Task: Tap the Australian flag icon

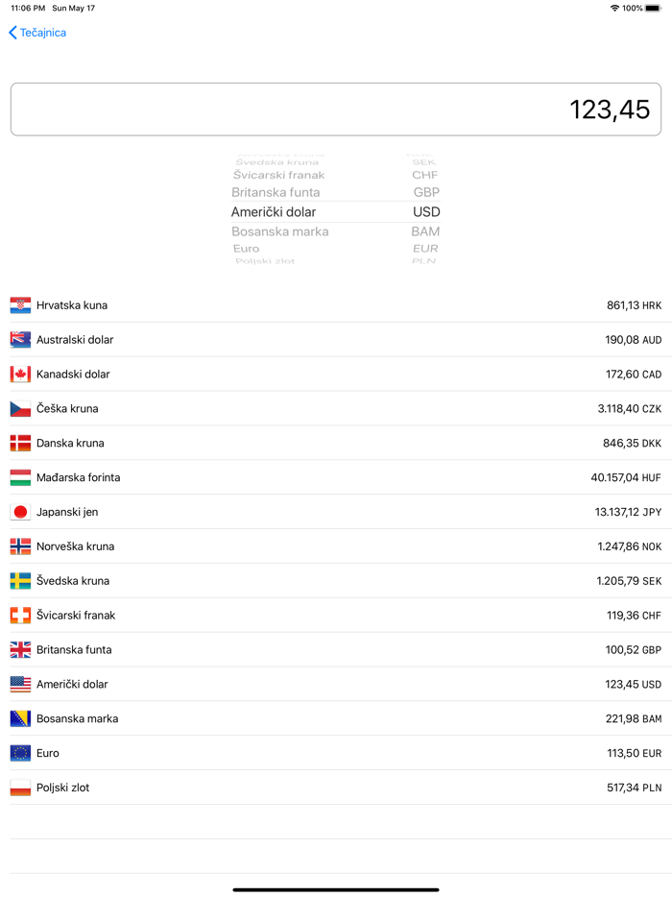Action: 20,340
